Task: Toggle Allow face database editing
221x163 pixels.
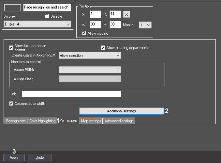Action: click(11, 48)
